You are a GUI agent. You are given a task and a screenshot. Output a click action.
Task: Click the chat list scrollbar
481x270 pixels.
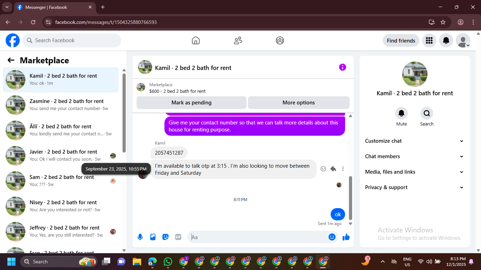[124, 112]
